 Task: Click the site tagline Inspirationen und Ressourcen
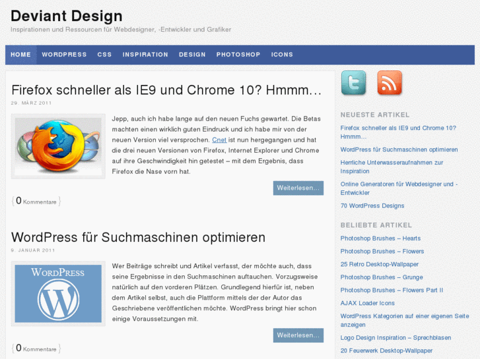(x=121, y=30)
